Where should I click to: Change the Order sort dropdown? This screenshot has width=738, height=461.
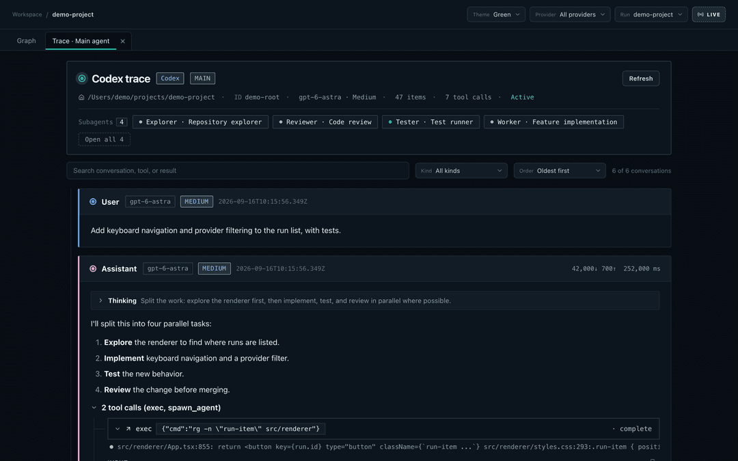point(560,171)
